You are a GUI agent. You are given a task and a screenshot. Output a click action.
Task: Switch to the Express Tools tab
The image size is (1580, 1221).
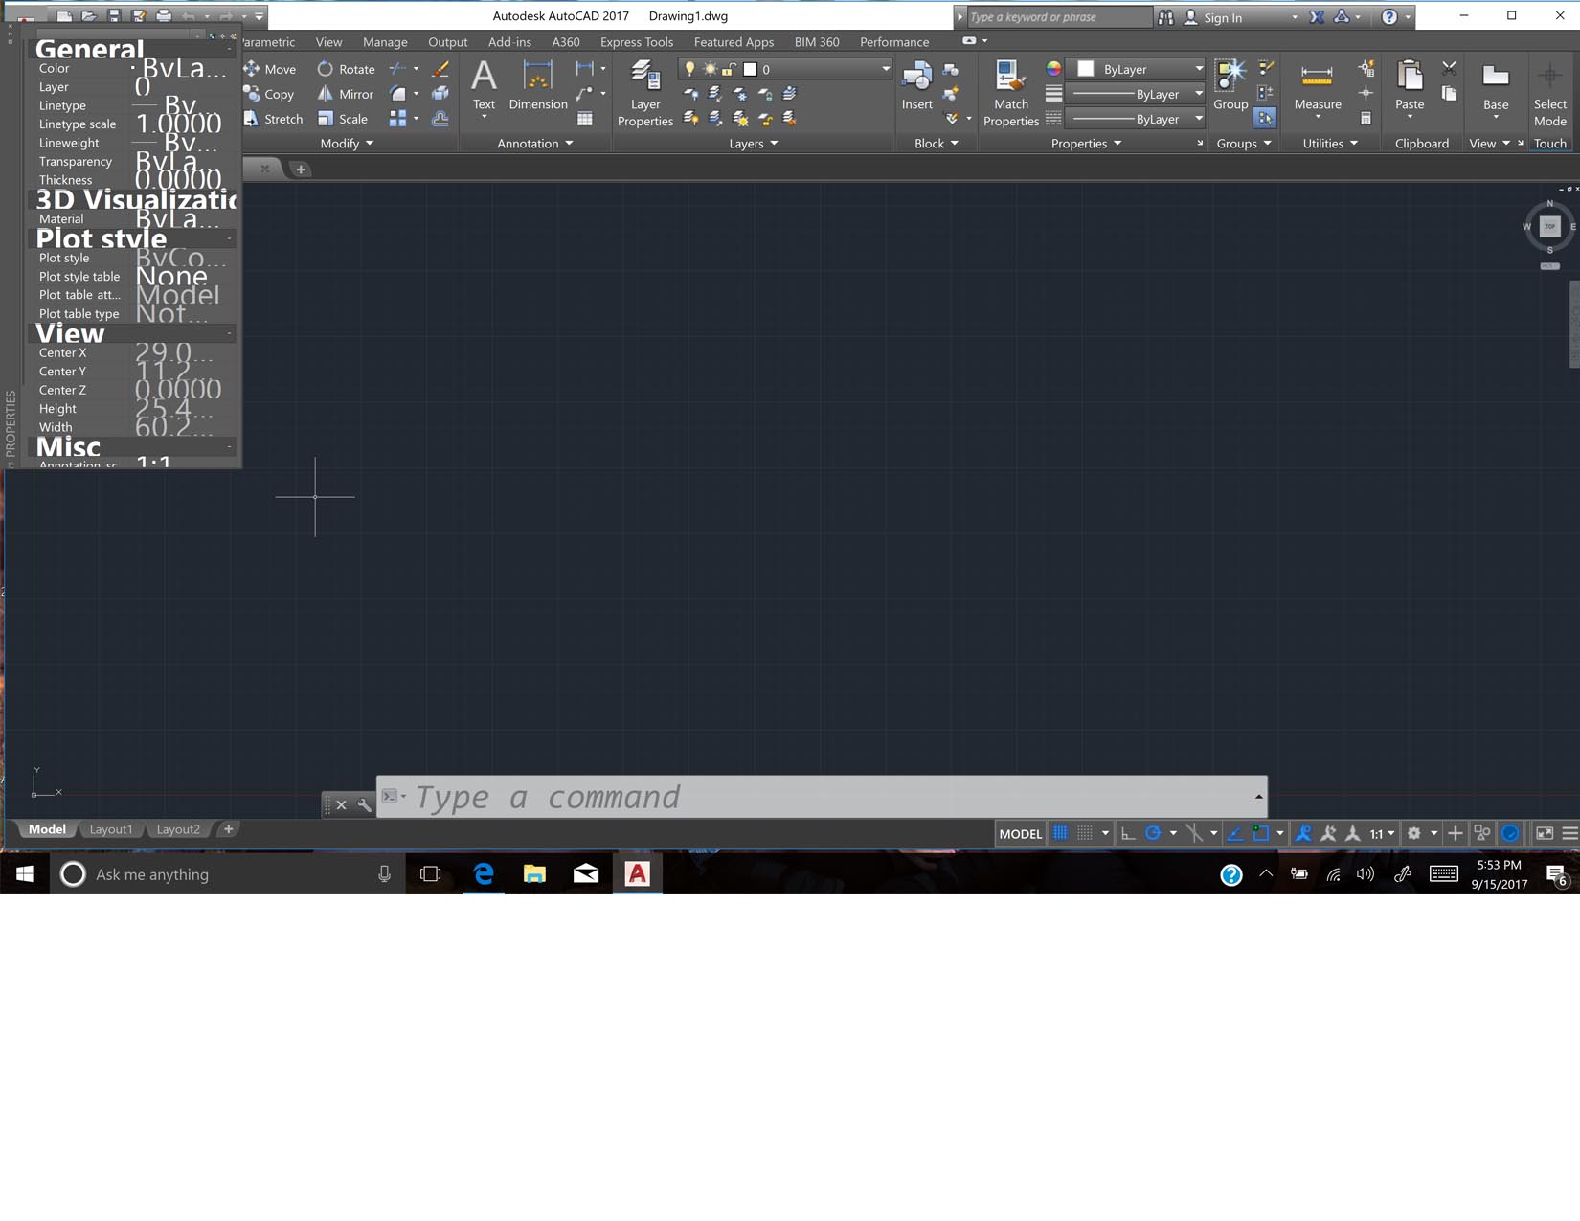click(x=637, y=42)
